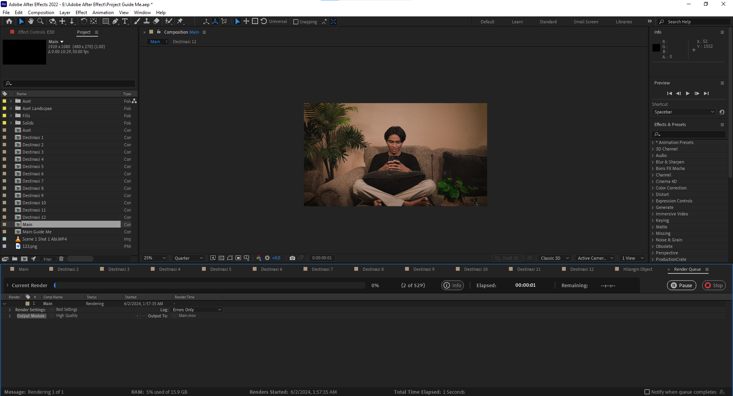Pause the current render
The width and height of the screenshot is (733, 396).
click(x=681, y=285)
